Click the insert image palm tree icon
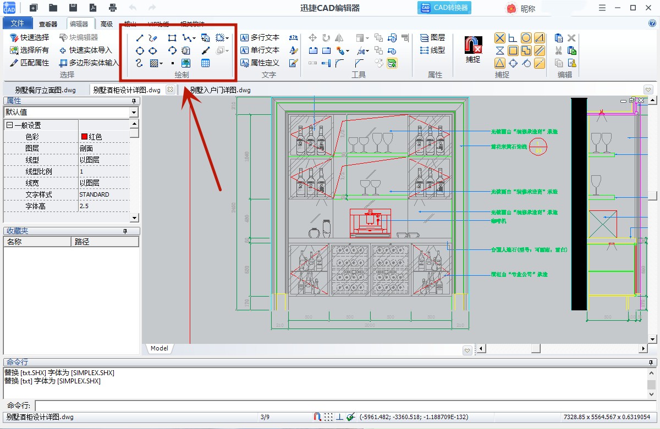The width and height of the screenshot is (660, 429). point(186,63)
